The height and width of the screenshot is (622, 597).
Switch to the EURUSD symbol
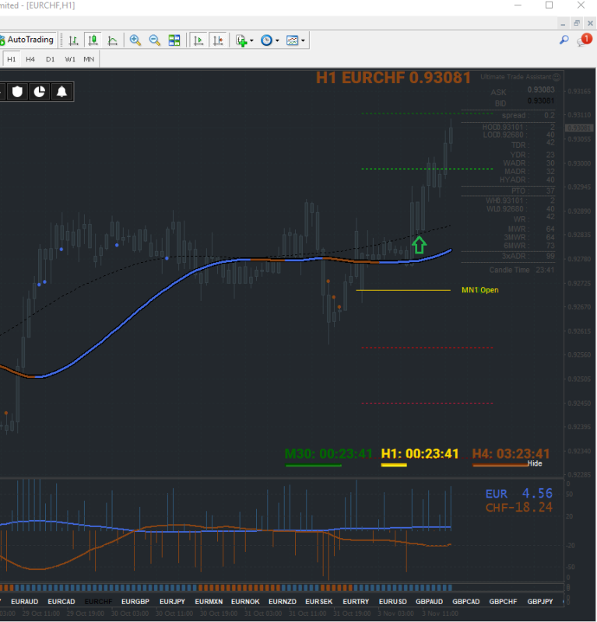click(393, 601)
